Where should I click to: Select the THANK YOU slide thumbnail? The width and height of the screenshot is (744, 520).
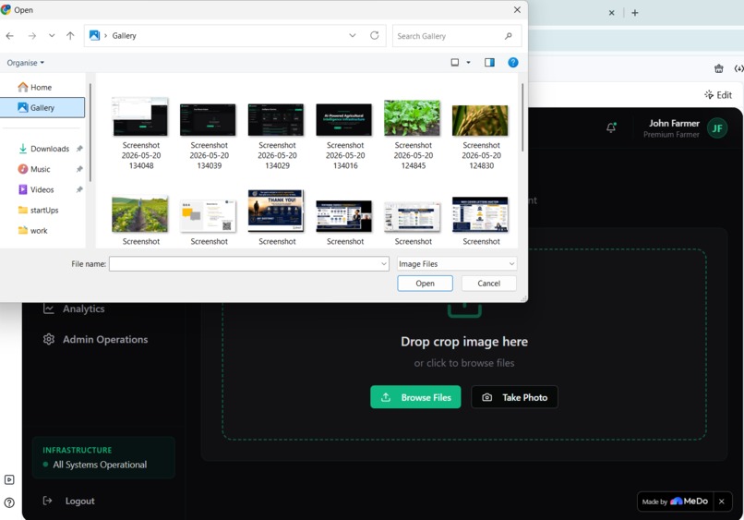pos(276,211)
